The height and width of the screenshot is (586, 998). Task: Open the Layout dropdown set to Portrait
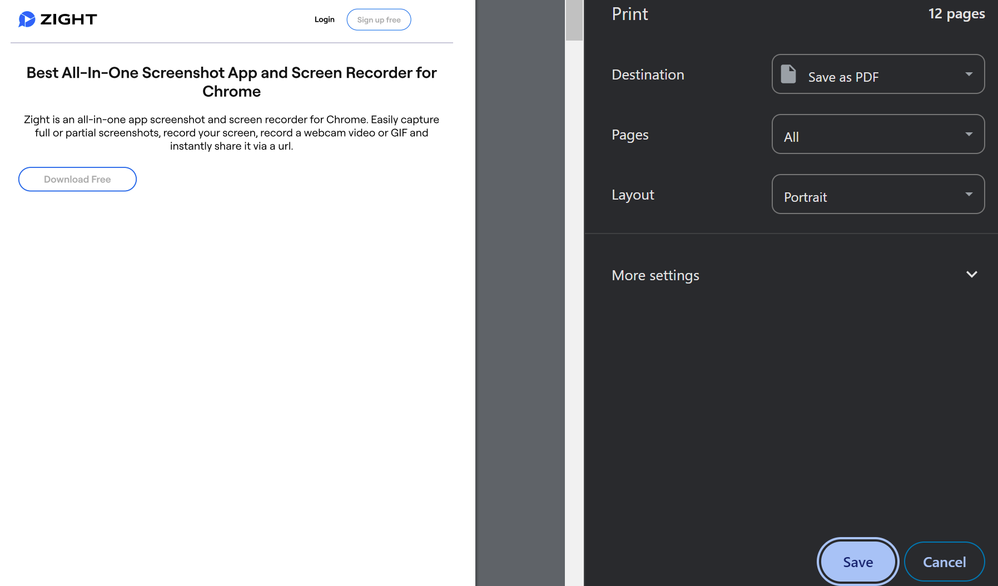pyautogui.click(x=878, y=194)
